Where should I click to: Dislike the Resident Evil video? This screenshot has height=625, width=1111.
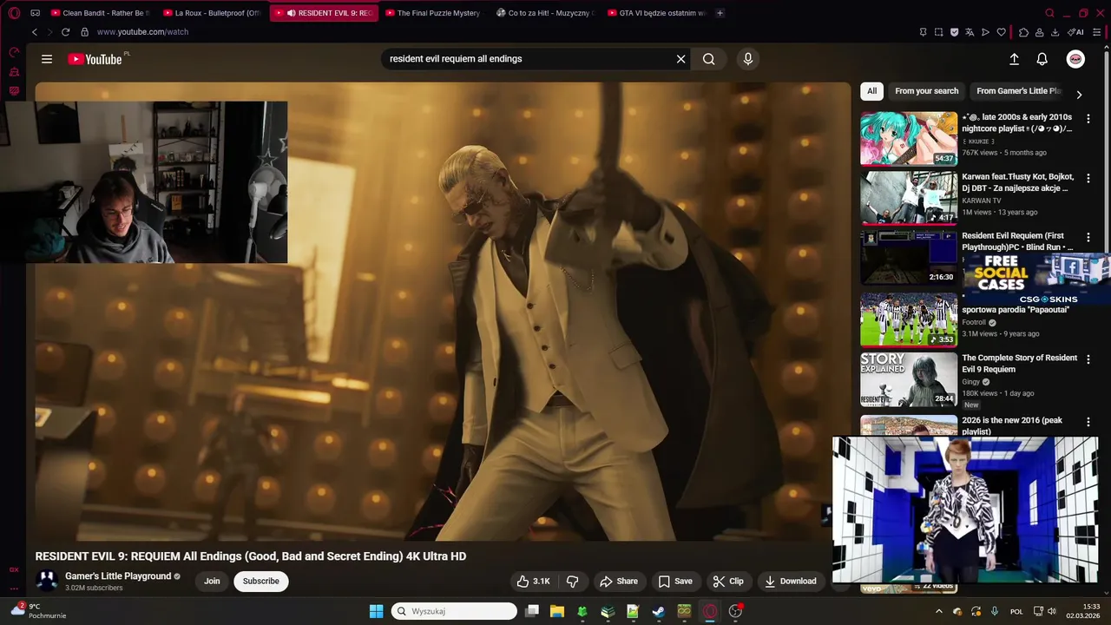click(x=573, y=582)
